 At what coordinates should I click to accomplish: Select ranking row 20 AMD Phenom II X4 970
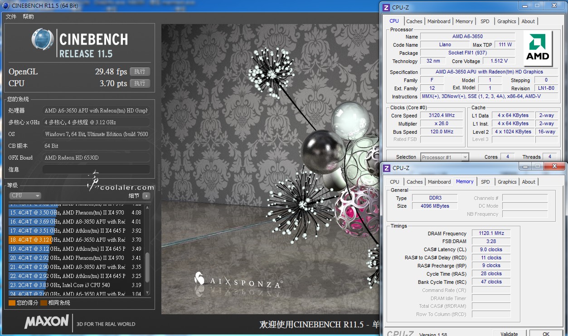click(x=76, y=258)
